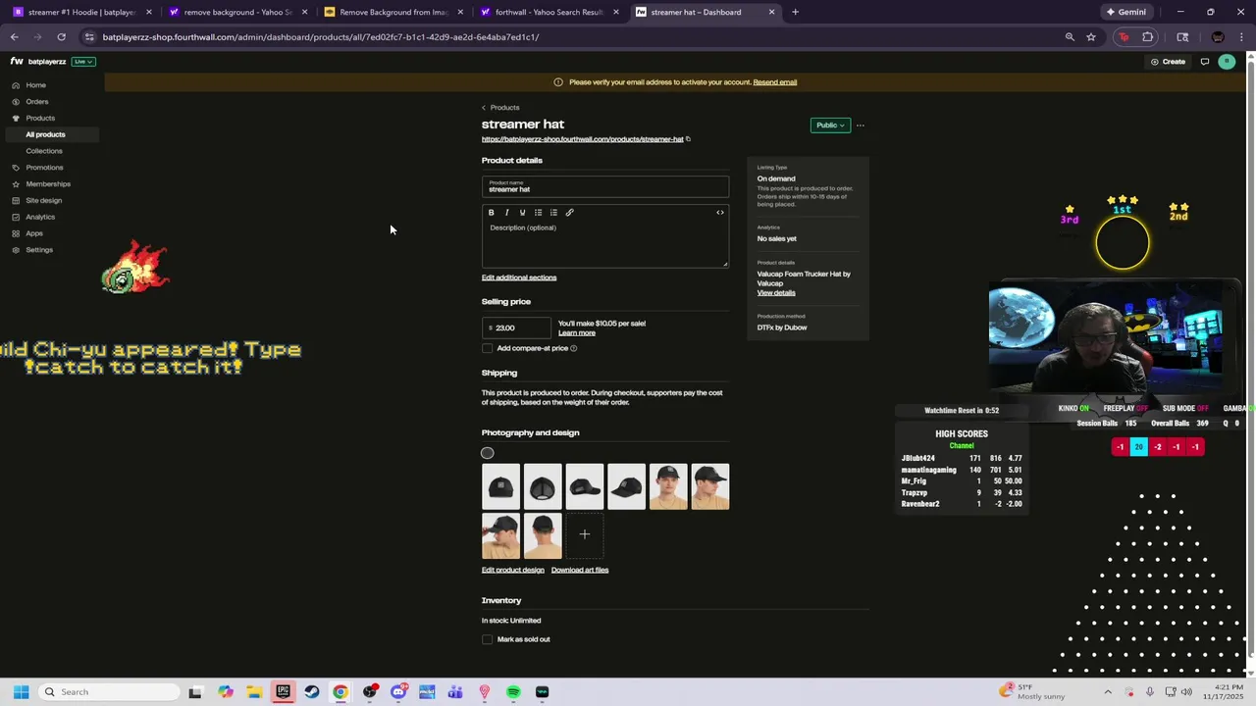Open Site design in the sidebar
Screen dimensions: 1256x706
tap(43, 201)
